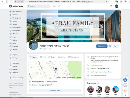This screenshot has height=98, width=130.
Task: Click the Стикеры sidebar icon
Action: [11, 46]
